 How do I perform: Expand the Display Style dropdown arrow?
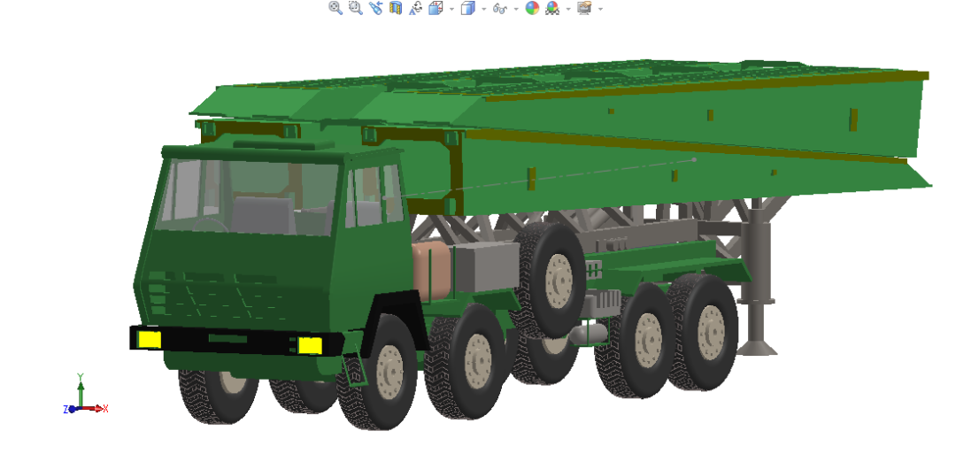[484, 9]
